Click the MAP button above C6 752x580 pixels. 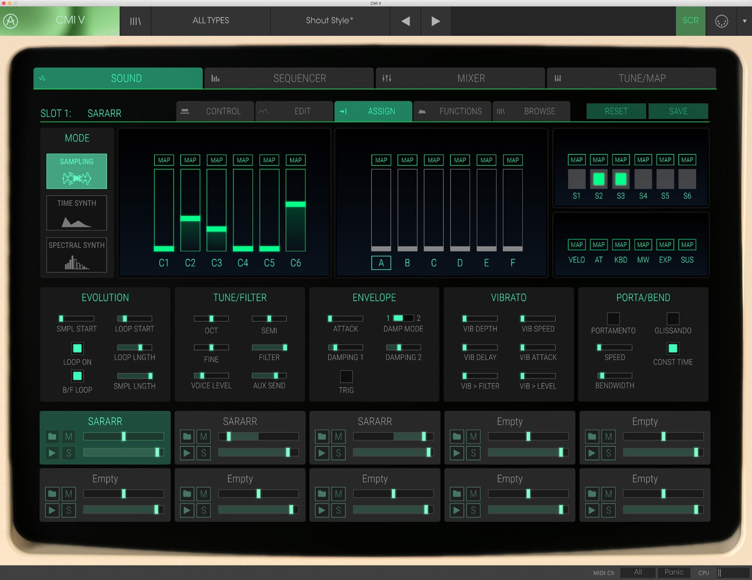pyautogui.click(x=295, y=160)
